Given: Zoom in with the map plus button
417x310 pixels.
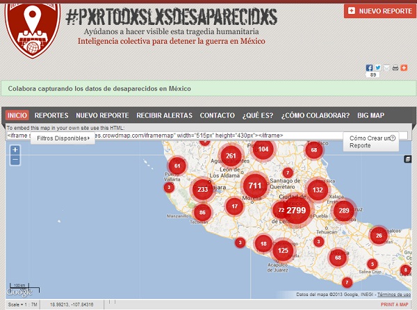Looking at the screenshot, I should (x=15, y=149).
